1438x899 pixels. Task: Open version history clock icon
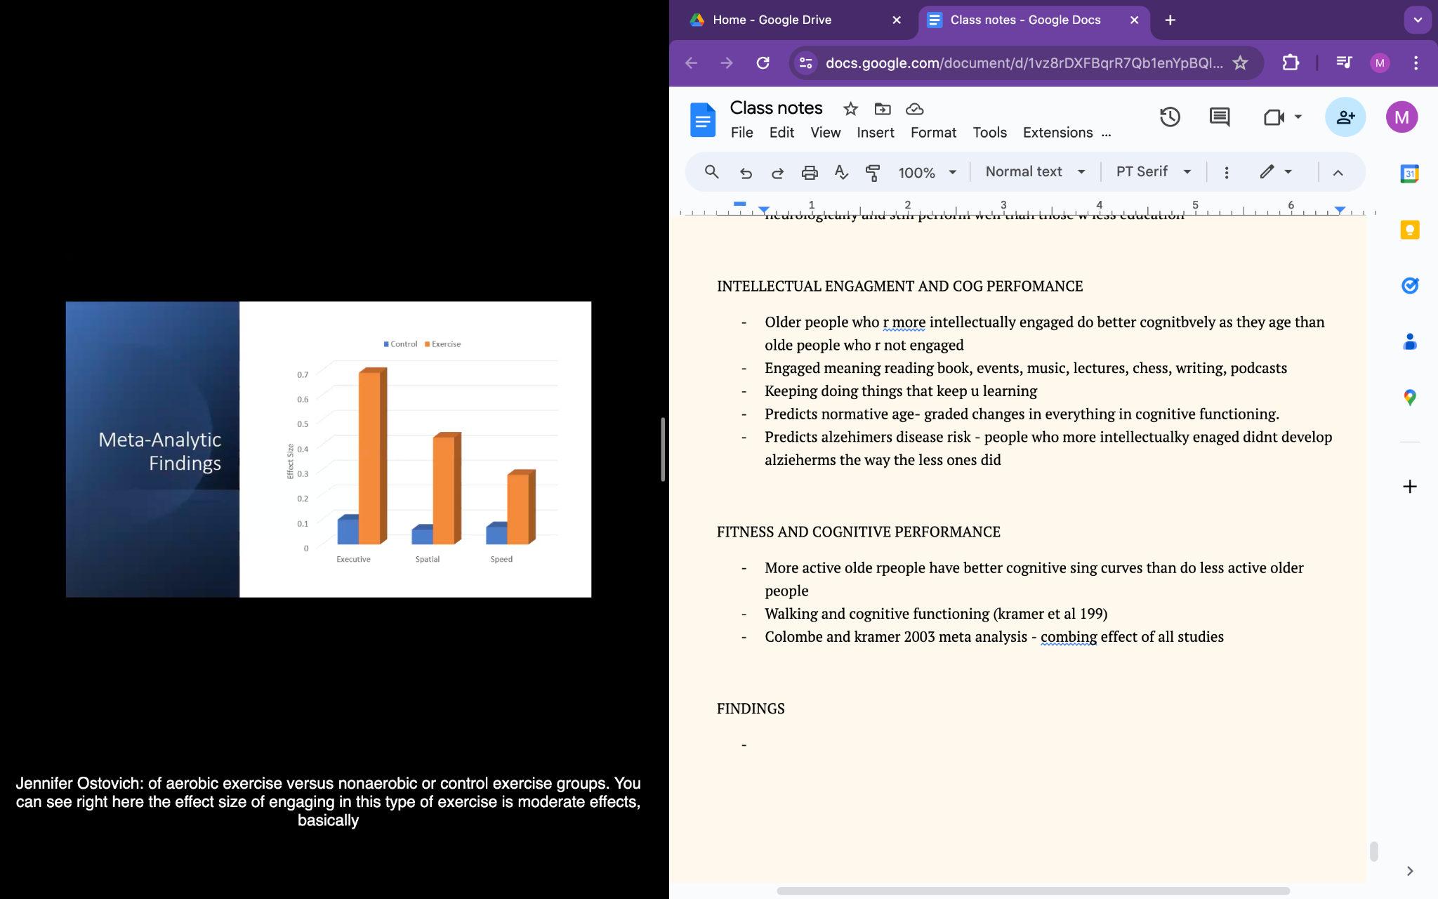pos(1169,117)
